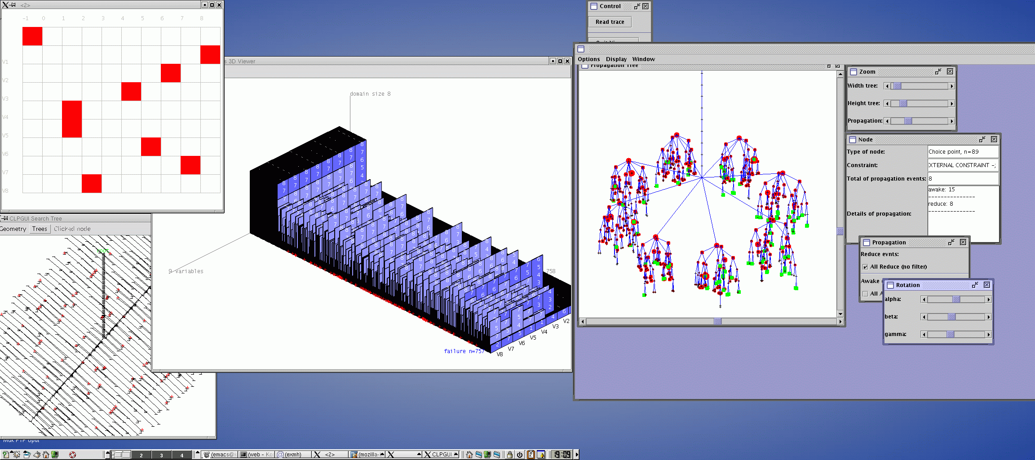Click the Rotation panel's window menu icon

[x=890, y=285]
